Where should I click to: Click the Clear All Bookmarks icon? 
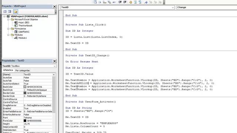click(x=160, y=2)
